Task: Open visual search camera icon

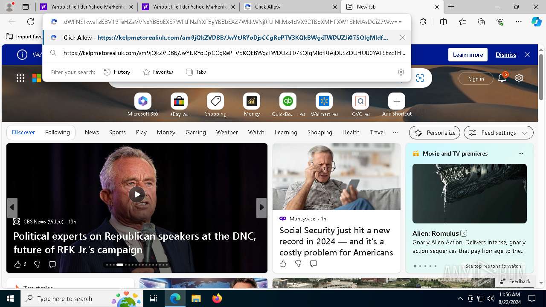Action: tap(420, 78)
